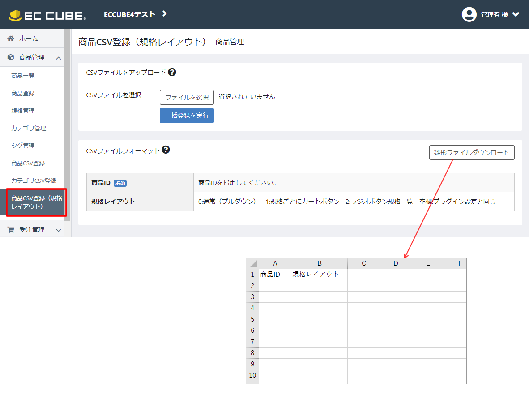Go to 規格管理 in sidebar
Image resolution: width=529 pixels, height=404 pixels.
(23, 111)
